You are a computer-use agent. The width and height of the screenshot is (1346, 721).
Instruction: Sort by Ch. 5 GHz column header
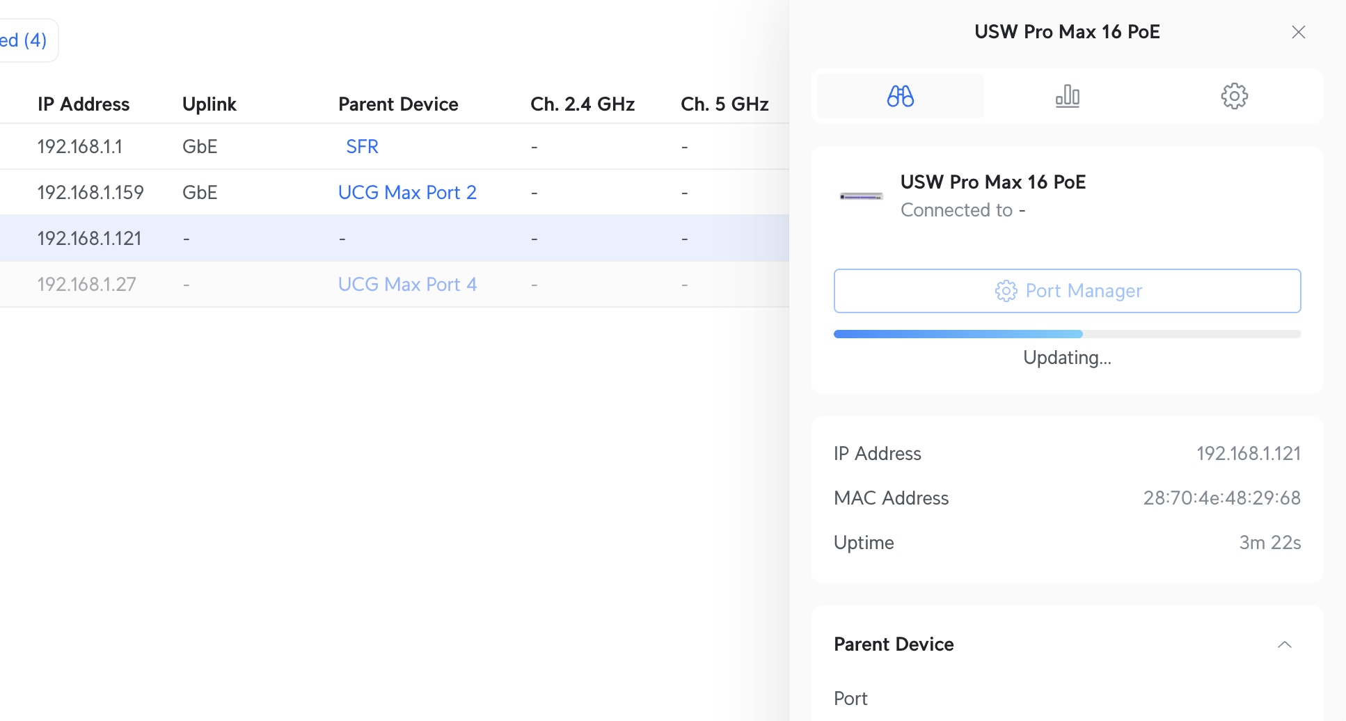coord(725,104)
